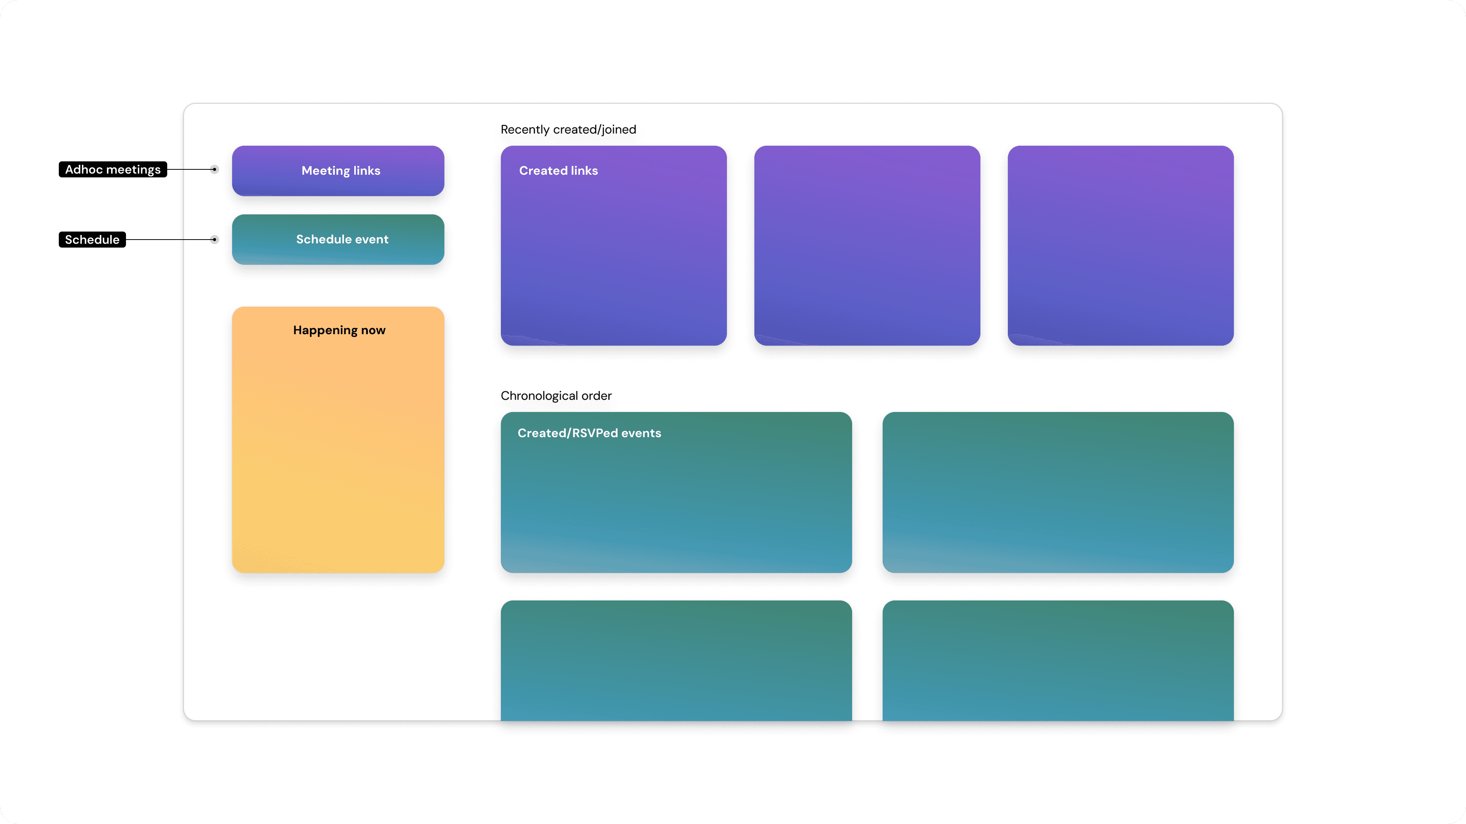Click the Recently created/joined heading
Screen dimensions: 1466x824
coord(568,130)
